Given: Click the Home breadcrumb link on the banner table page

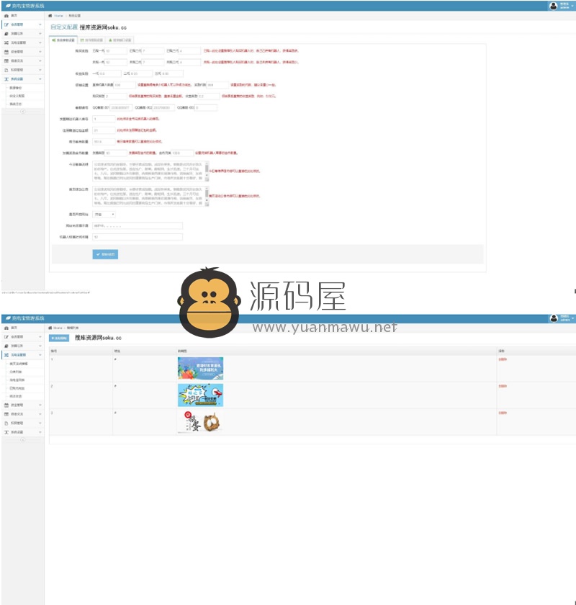Looking at the screenshot, I should [x=58, y=328].
